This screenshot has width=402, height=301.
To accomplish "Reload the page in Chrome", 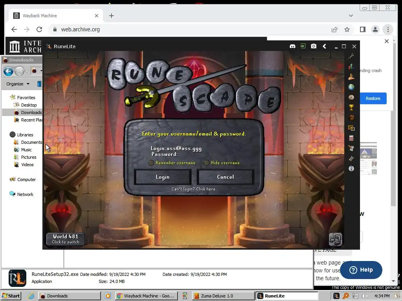I will pos(39,29).
